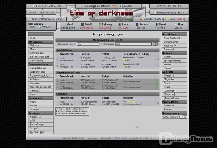Click OK beside Basisstationen selector
The height and width of the screenshot is (148, 217).
point(185,117)
